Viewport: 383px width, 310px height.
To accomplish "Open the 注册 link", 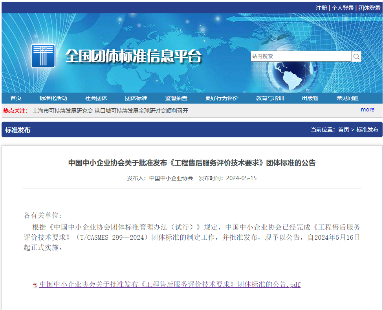I will pos(321,8).
